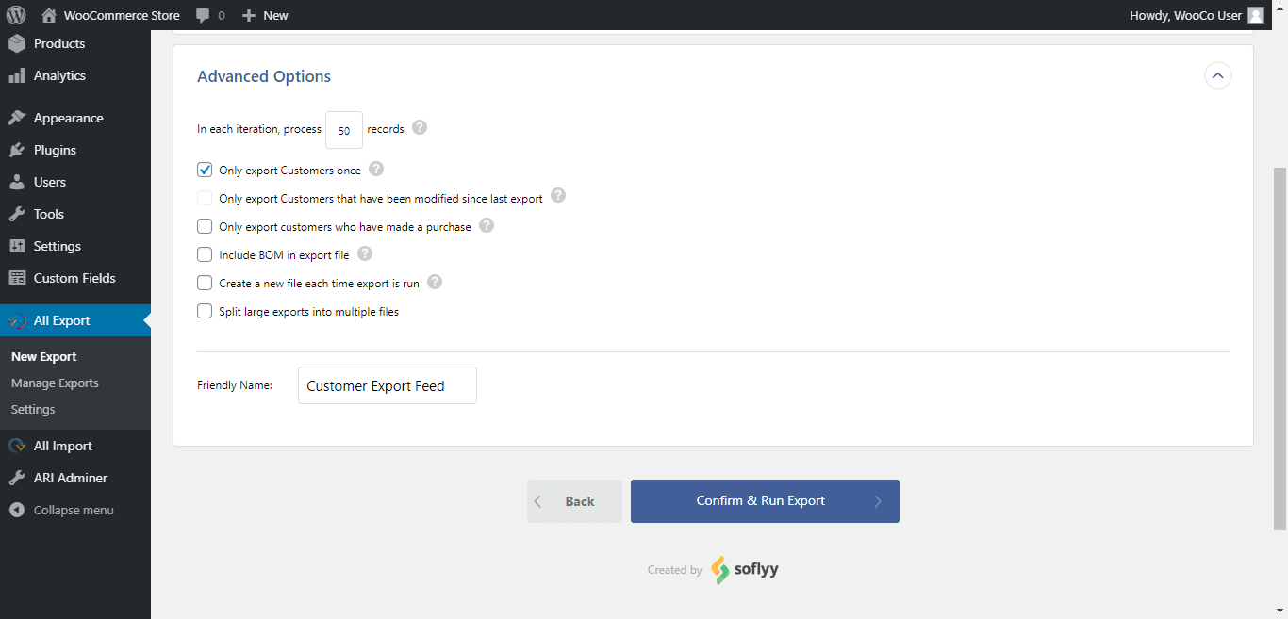Open the New dropdown in admin bar

[x=265, y=15]
